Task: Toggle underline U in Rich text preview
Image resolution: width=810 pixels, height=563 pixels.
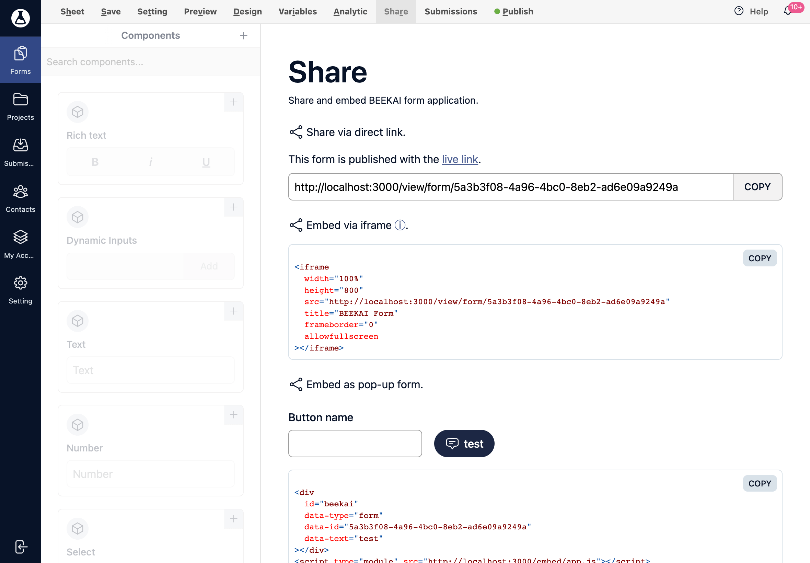Action: (x=206, y=162)
